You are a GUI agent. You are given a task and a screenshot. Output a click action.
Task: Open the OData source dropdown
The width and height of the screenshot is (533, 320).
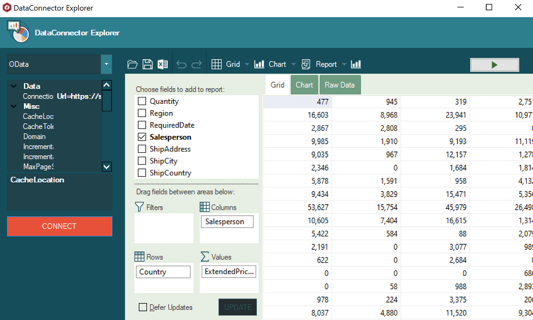point(106,64)
